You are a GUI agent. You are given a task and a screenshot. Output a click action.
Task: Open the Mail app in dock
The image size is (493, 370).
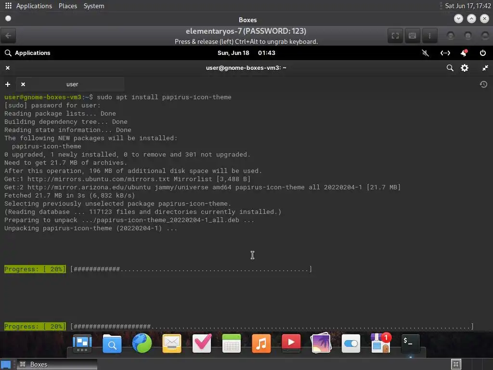[172, 343]
